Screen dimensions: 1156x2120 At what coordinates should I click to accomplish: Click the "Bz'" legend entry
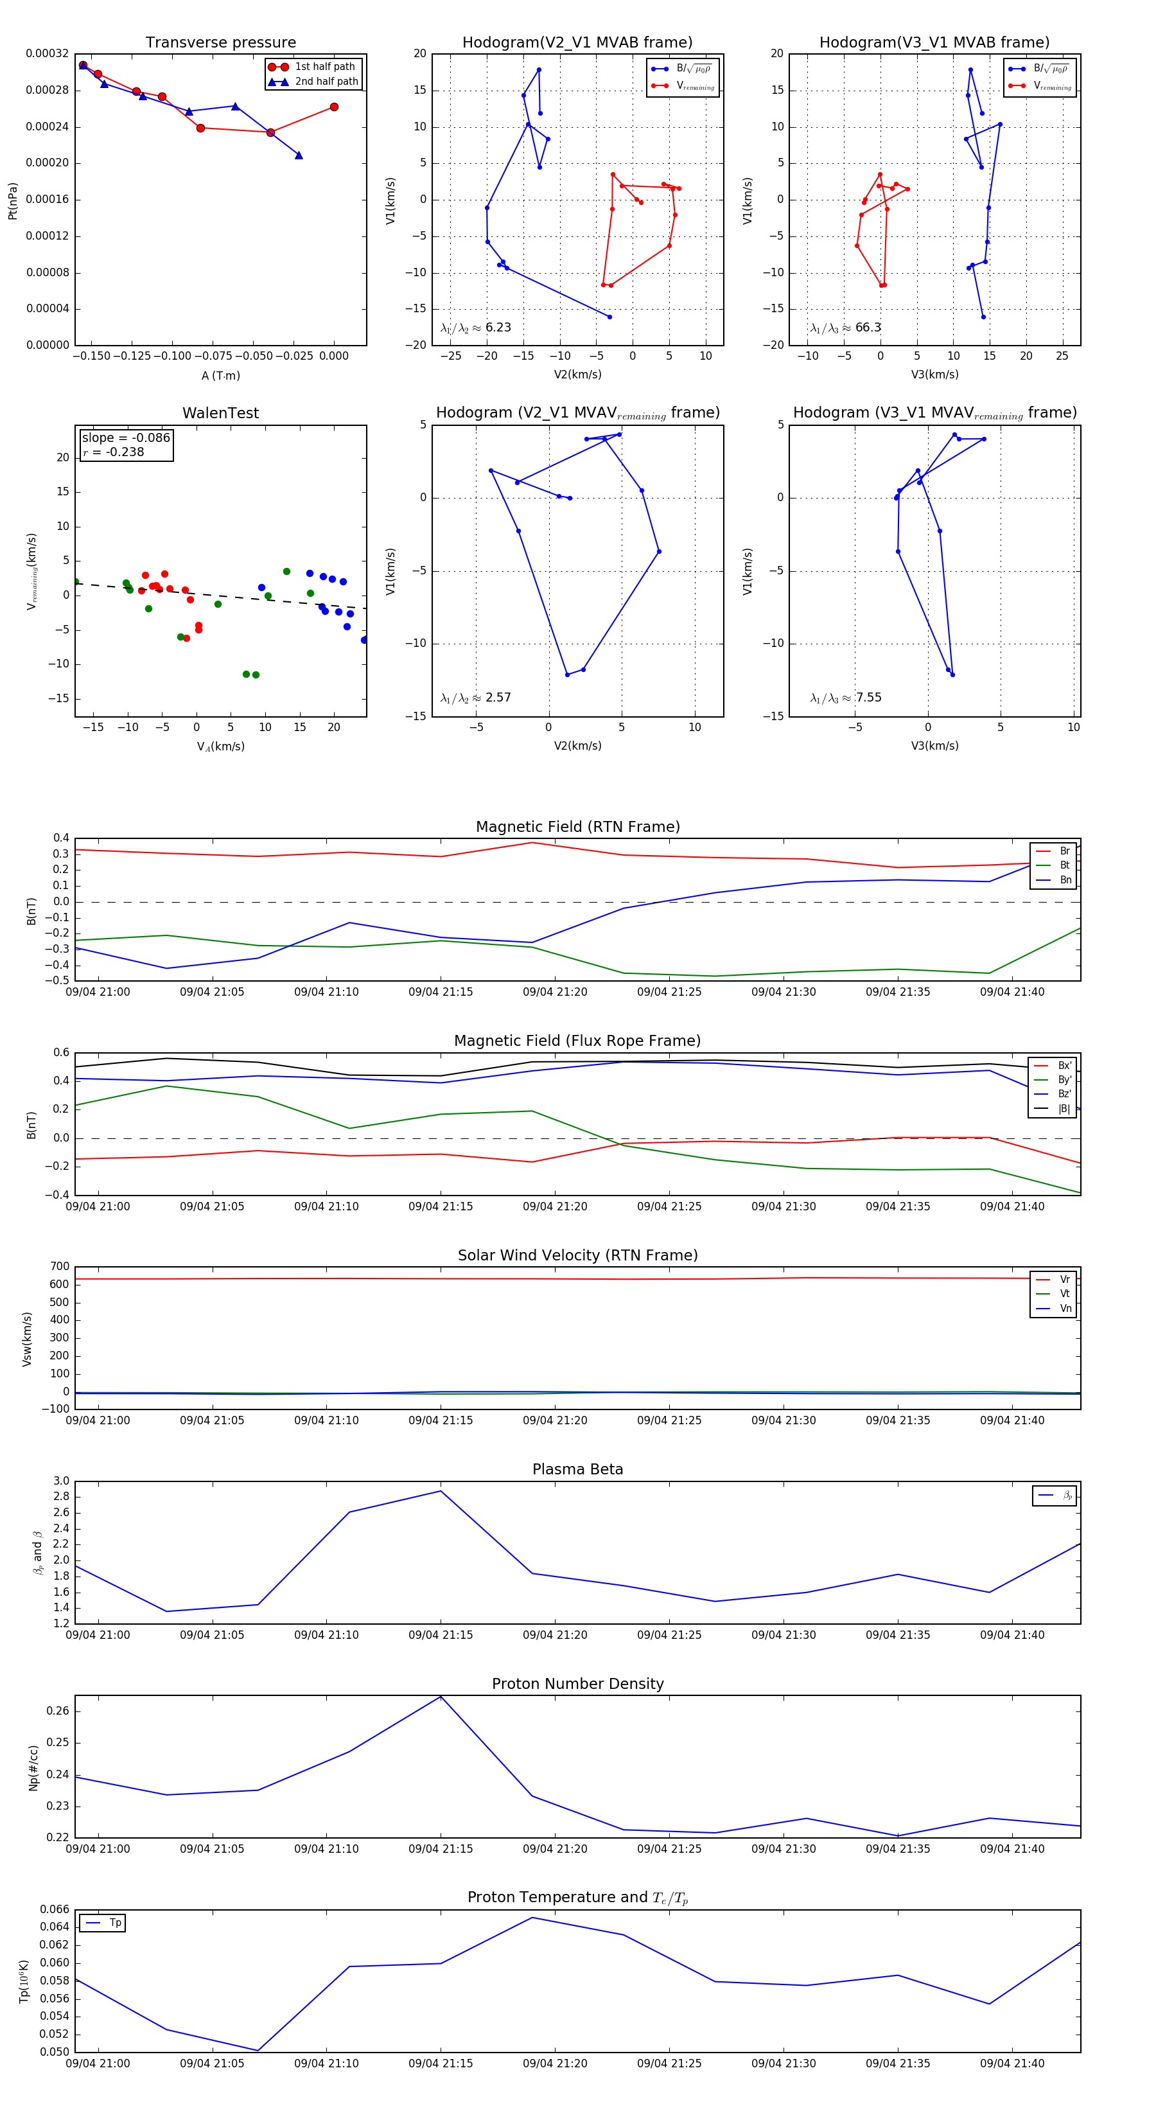(x=1053, y=1094)
